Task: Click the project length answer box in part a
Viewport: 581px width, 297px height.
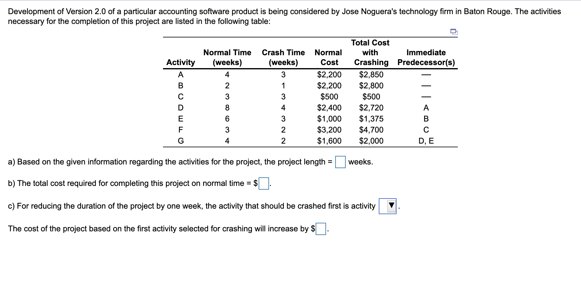Action: [x=341, y=162]
